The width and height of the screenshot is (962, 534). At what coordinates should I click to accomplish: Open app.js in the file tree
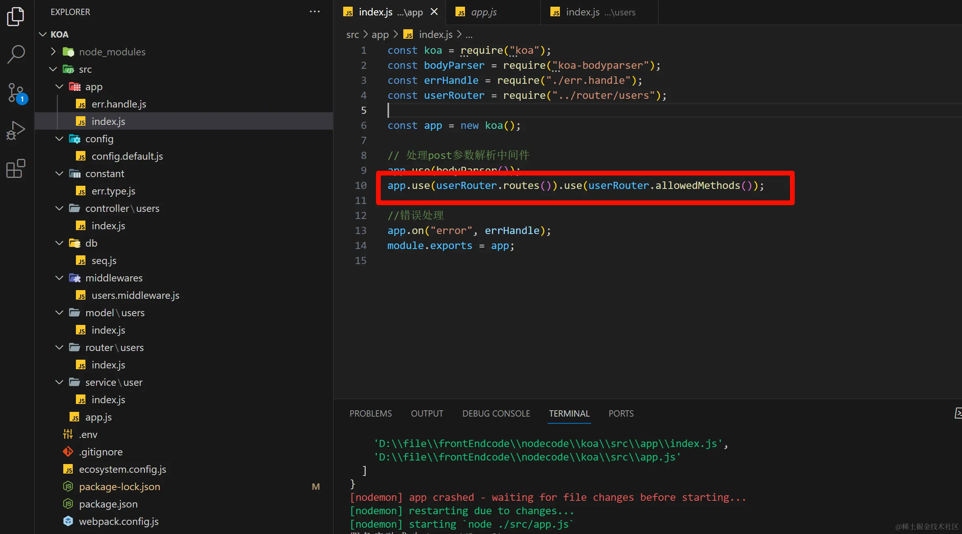(x=184, y=417)
